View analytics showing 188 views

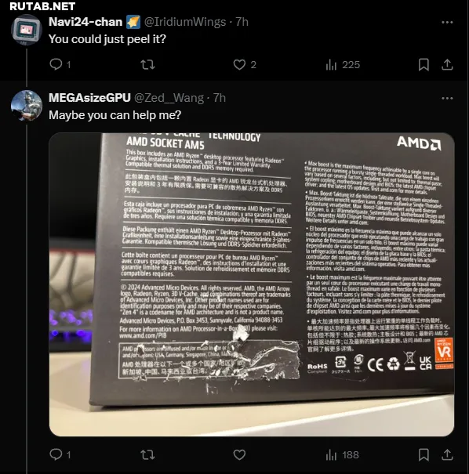click(x=342, y=454)
